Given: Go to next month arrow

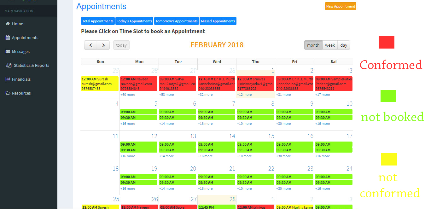Looking at the screenshot, I should pyautogui.click(x=103, y=45).
